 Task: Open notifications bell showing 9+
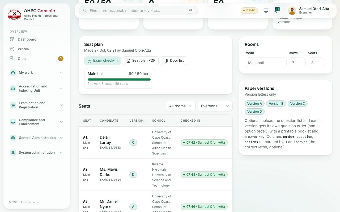277,10
